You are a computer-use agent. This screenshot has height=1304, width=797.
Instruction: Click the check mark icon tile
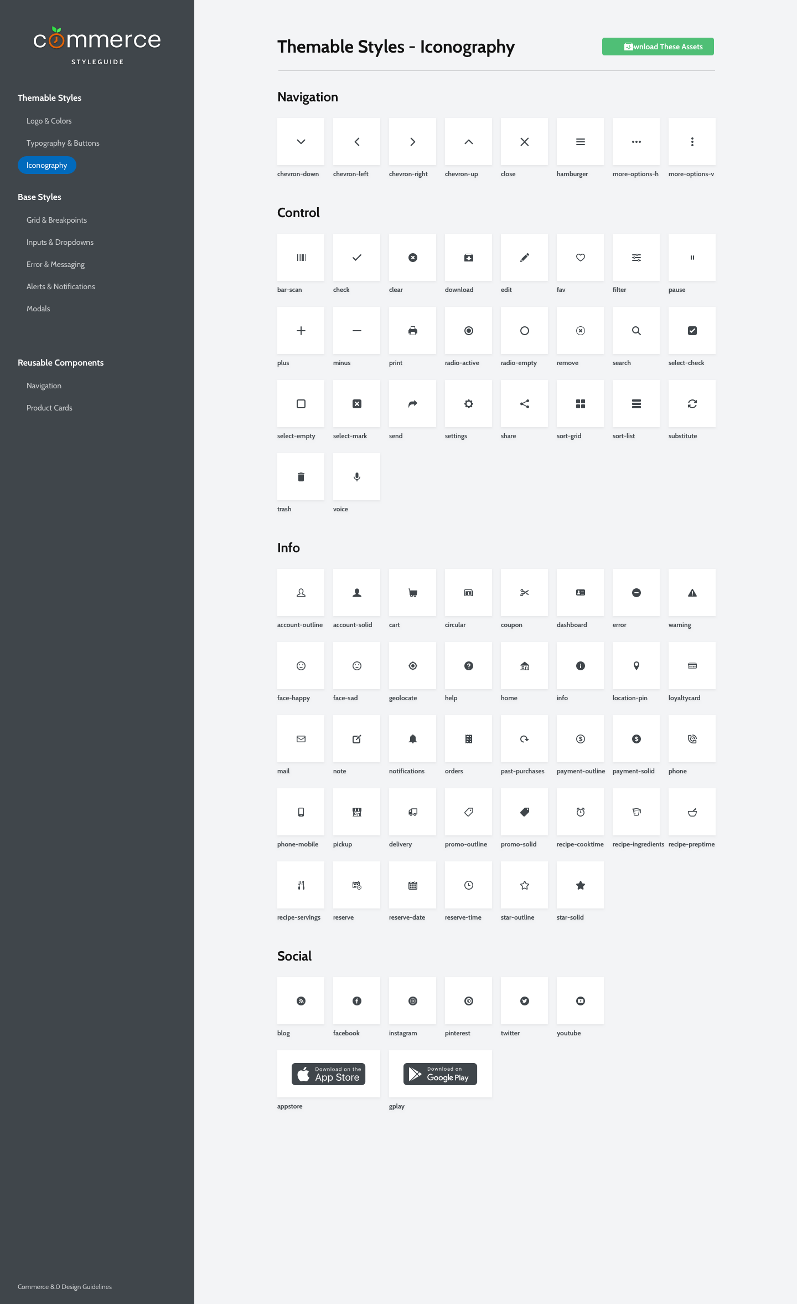(x=357, y=258)
